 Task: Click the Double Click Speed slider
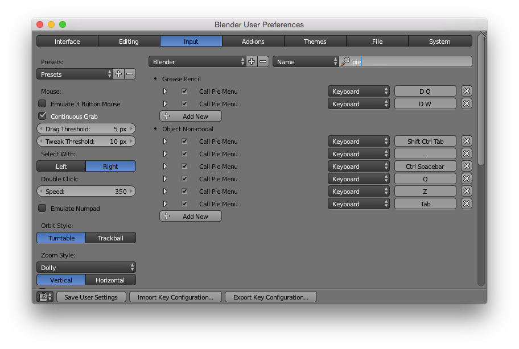pyautogui.click(x=86, y=192)
